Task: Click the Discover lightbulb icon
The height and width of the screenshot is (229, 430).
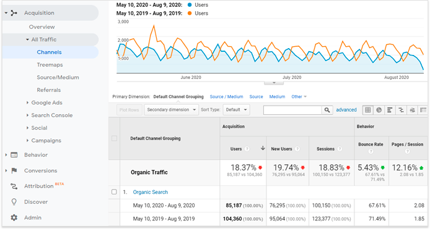Action: (x=14, y=202)
